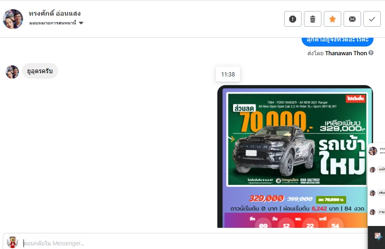The image size is (385, 249).
Task: Open the Ford Ranger promotion image
Action: [x=295, y=156]
